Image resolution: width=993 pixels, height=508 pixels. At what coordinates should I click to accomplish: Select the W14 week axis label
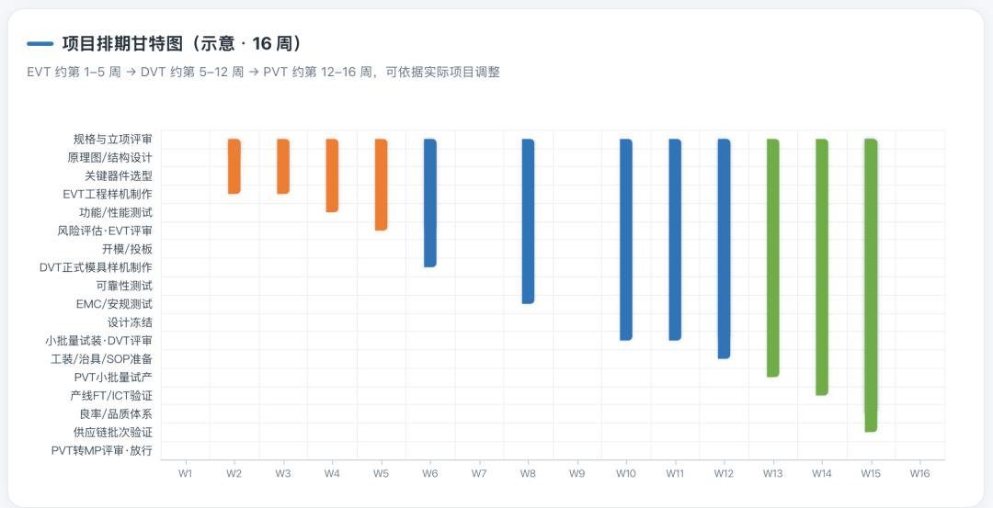pos(822,472)
